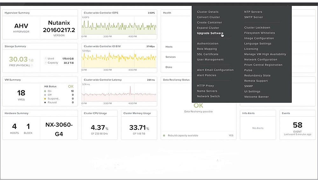Image resolution: width=318 pixels, height=182 pixels.
Task: Open Manage VM High Availability
Action: tap(265, 54)
